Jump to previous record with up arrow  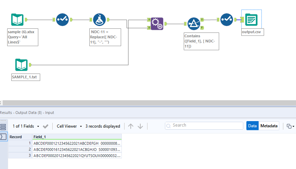coord(131,126)
